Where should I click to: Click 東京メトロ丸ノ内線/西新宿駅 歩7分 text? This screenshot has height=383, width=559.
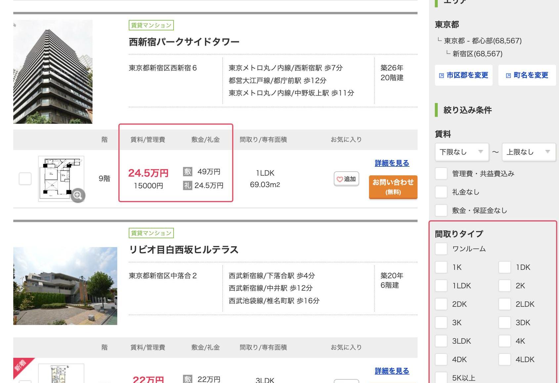tap(286, 68)
